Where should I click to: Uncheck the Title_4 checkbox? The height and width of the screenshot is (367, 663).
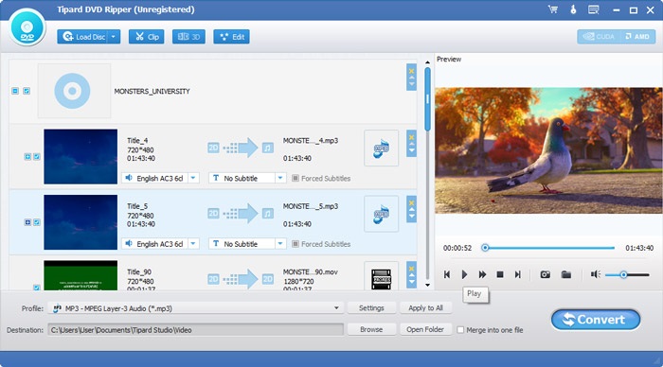37,157
